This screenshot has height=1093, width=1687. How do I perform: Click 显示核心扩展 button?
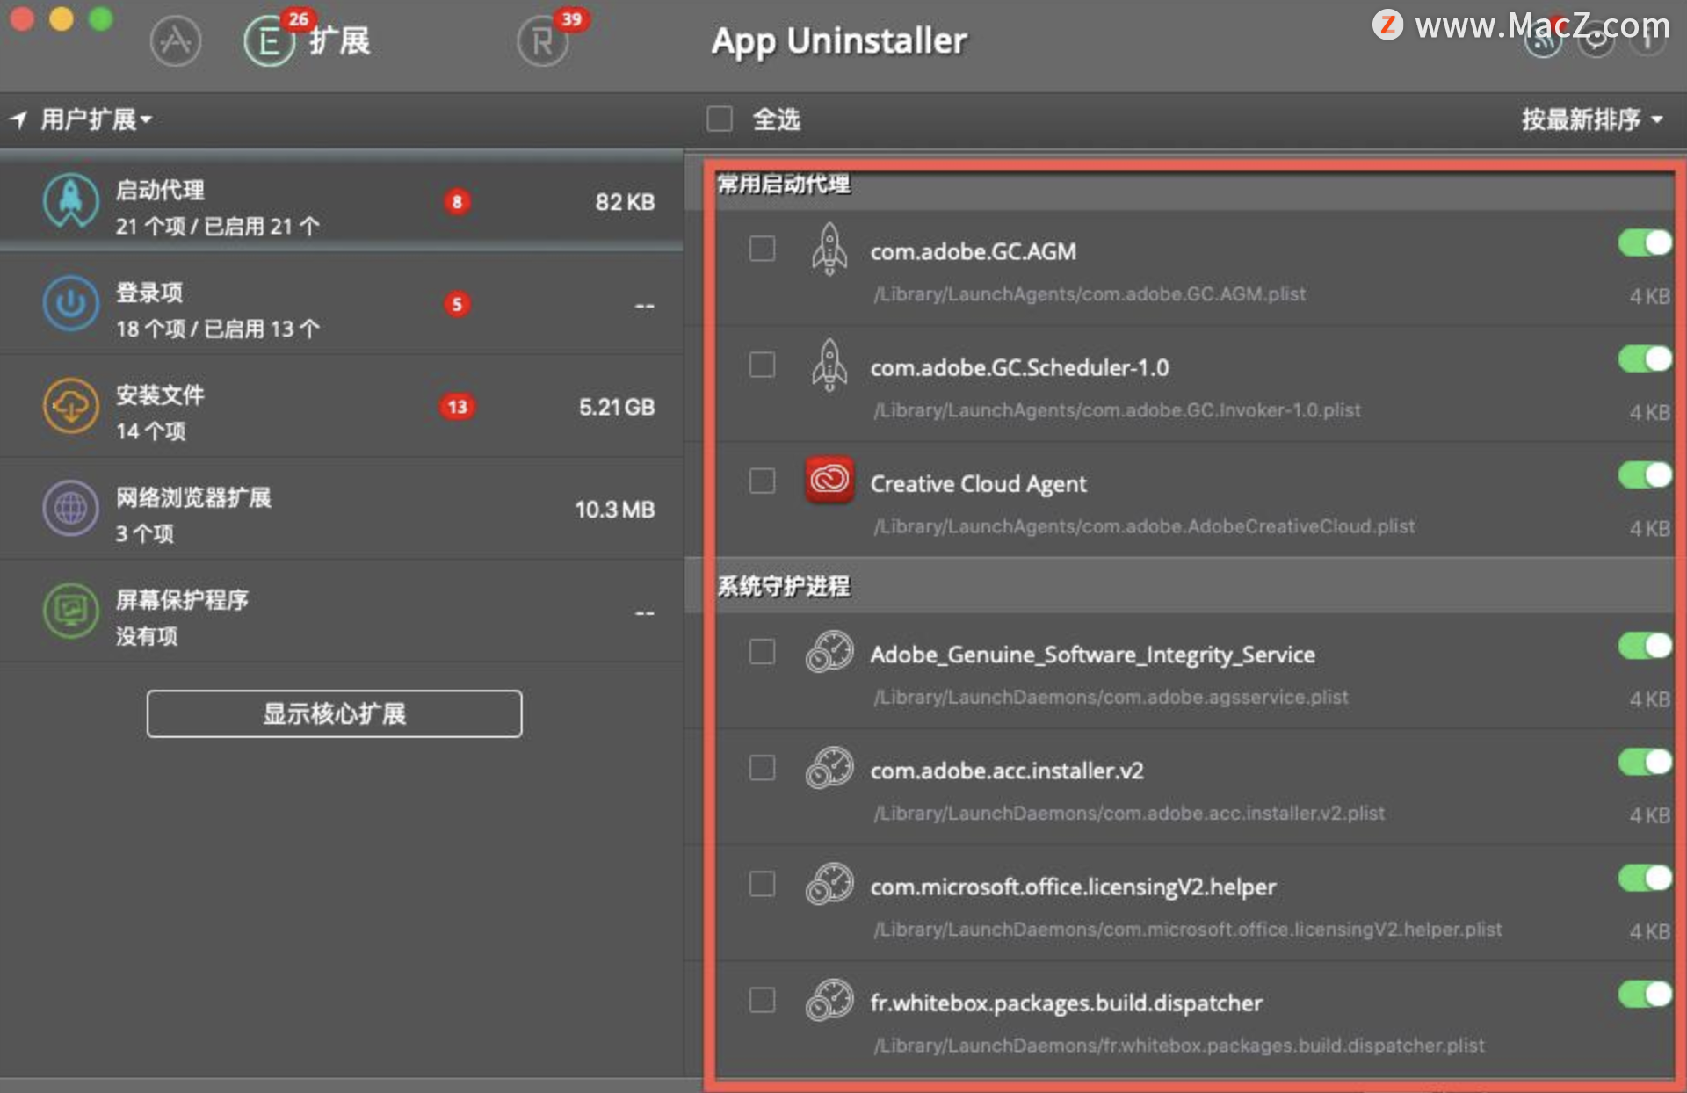point(334,713)
